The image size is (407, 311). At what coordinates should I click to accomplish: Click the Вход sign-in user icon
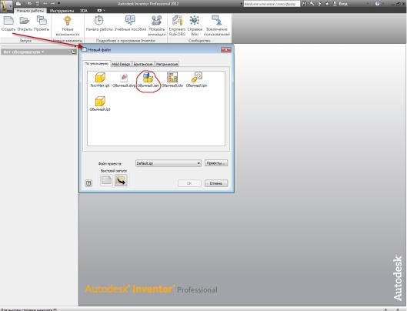pyautogui.click(x=335, y=4)
